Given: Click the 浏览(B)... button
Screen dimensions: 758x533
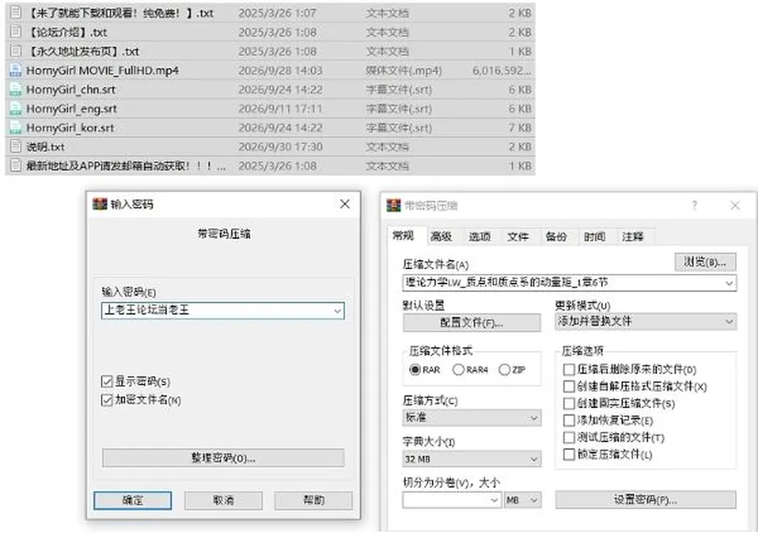Looking at the screenshot, I should click(x=705, y=262).
